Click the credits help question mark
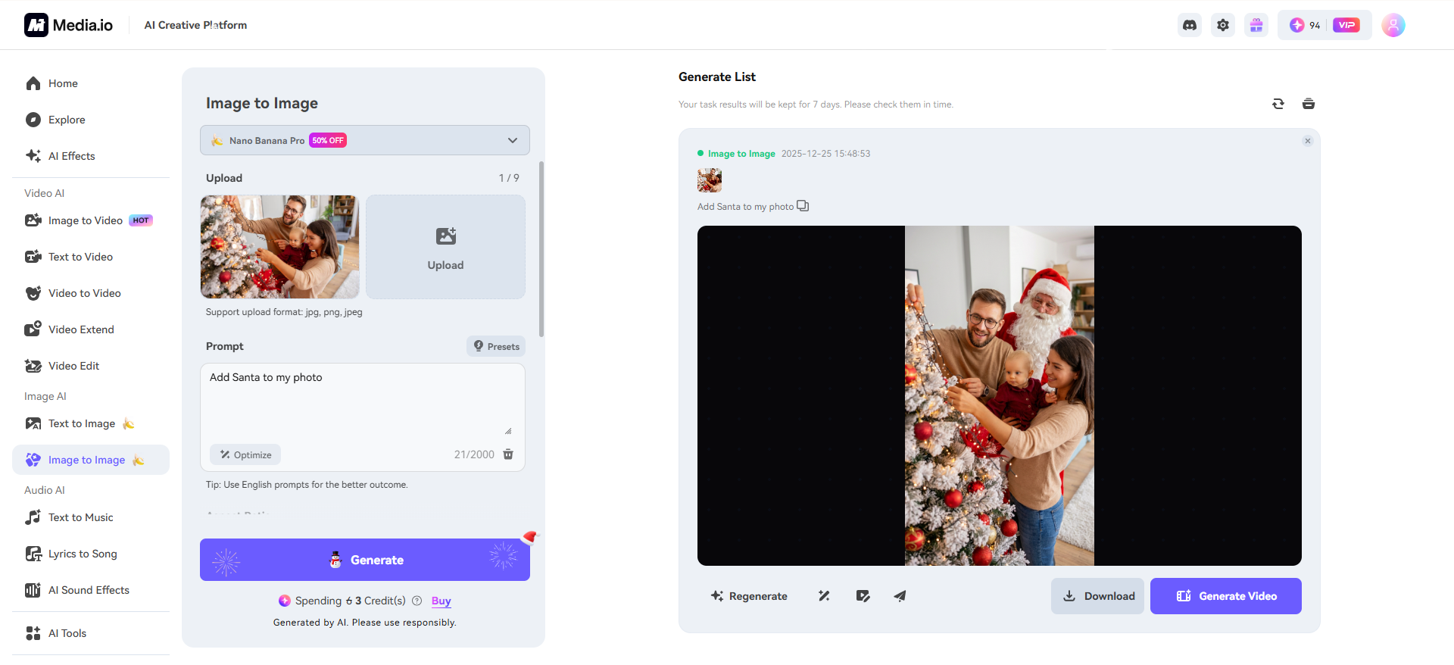 417,601
